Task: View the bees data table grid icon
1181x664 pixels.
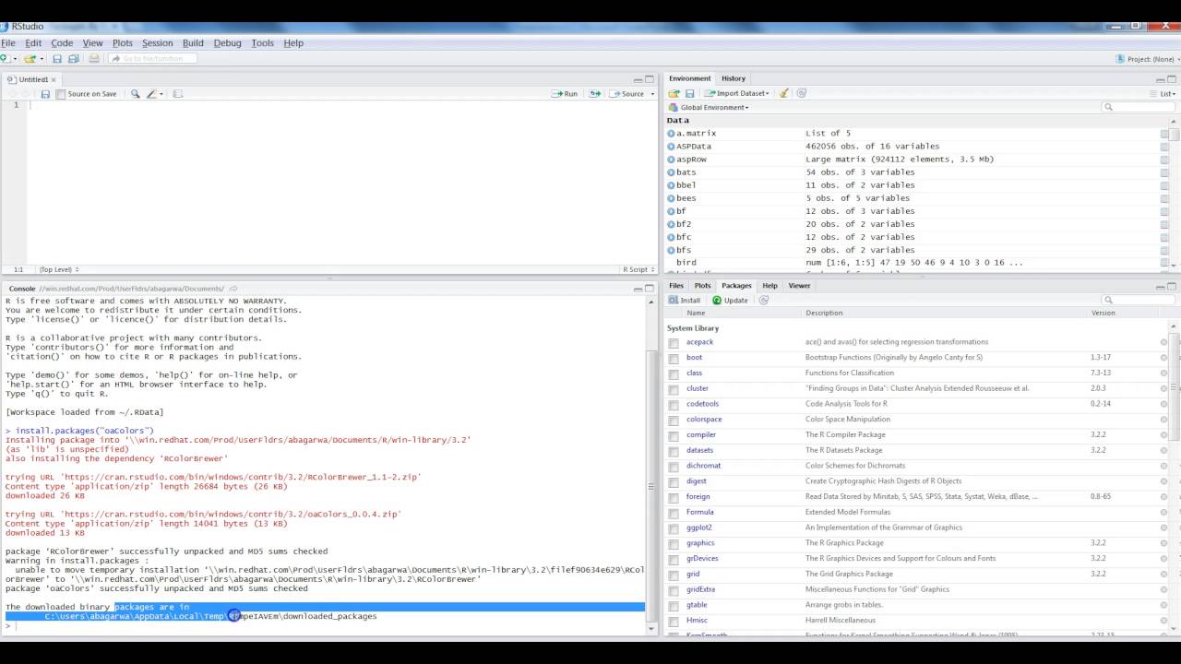Action: (1164, 198)
